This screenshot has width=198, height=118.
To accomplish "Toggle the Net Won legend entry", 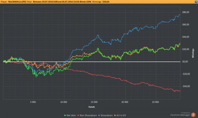I will click(70, 115).
